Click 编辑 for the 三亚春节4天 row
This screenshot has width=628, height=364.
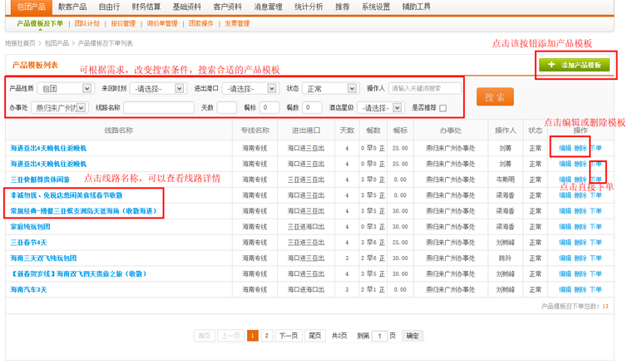coord(565,242)
